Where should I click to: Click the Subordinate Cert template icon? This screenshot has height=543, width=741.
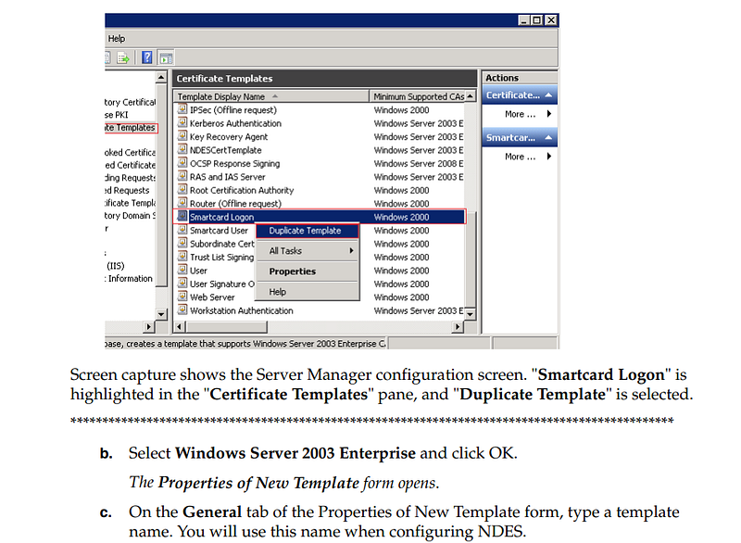pyautogui.click(x=182, y=243)
